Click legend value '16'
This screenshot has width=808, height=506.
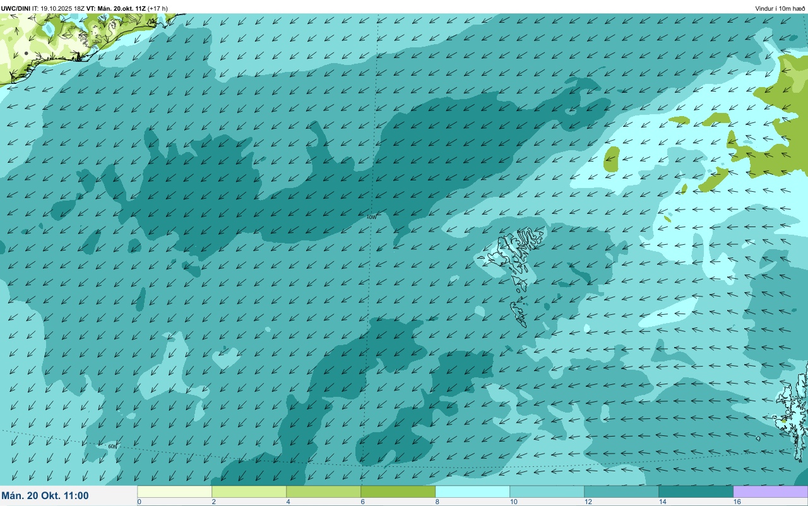pos(737,502)
